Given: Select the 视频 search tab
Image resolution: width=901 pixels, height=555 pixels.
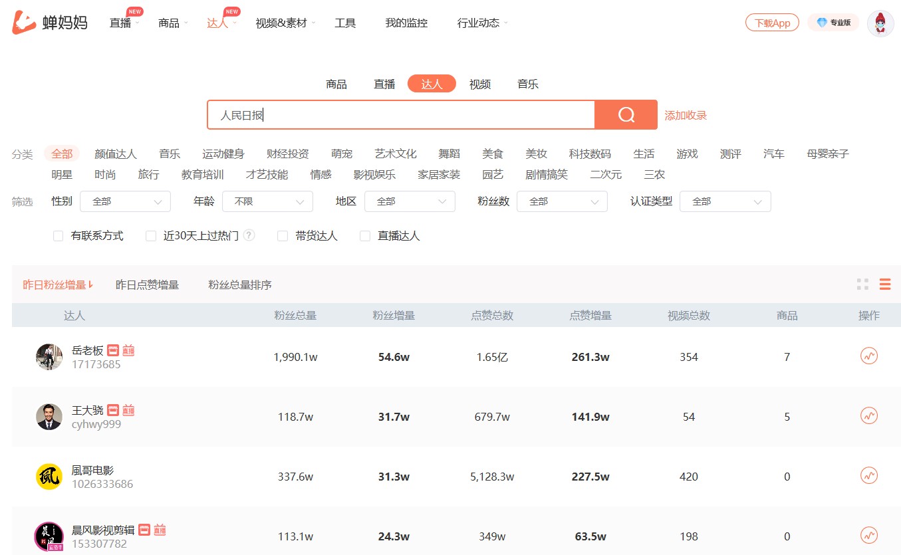Looking at the screenshot, I should click(x=480, y=84).
